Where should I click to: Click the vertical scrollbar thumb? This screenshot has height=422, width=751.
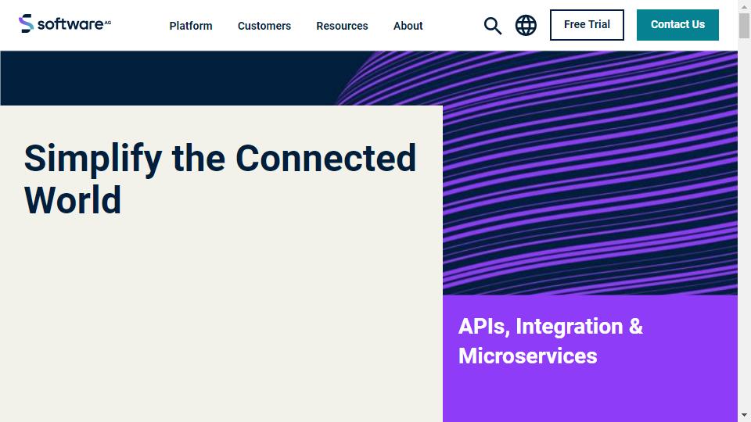[744, 25]
